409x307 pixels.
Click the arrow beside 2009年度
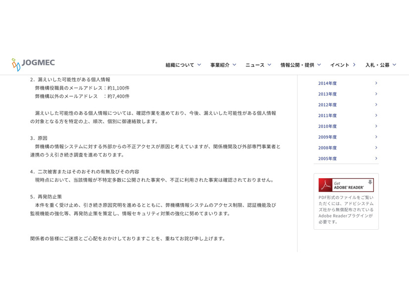(376, 137)
